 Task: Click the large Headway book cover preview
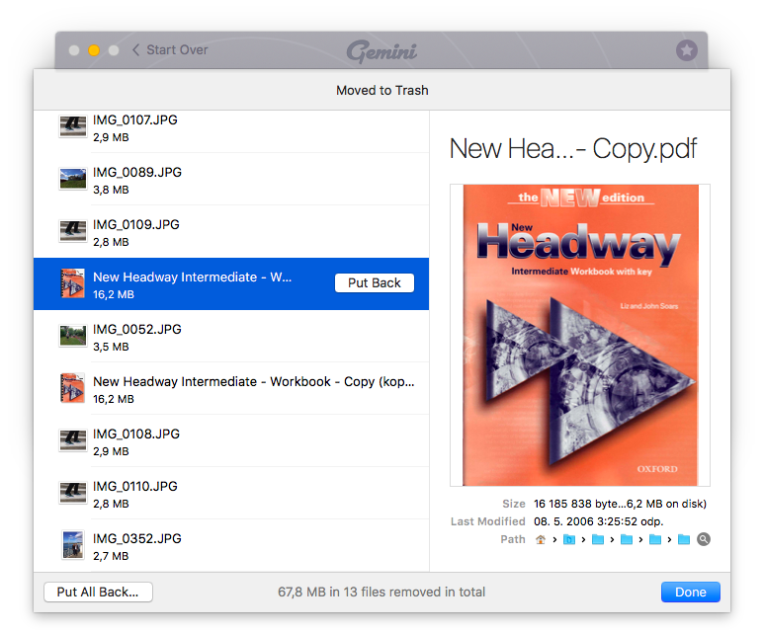[580, 335]
